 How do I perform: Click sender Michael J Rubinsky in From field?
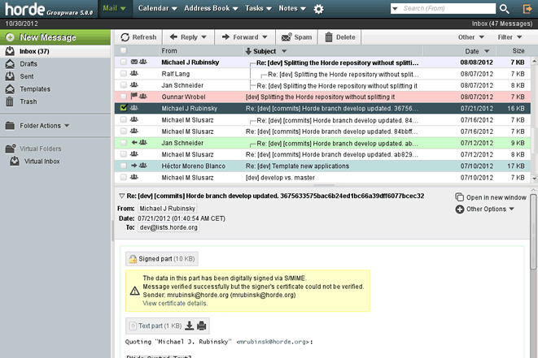pyautogui.click(x=168, y=209)
